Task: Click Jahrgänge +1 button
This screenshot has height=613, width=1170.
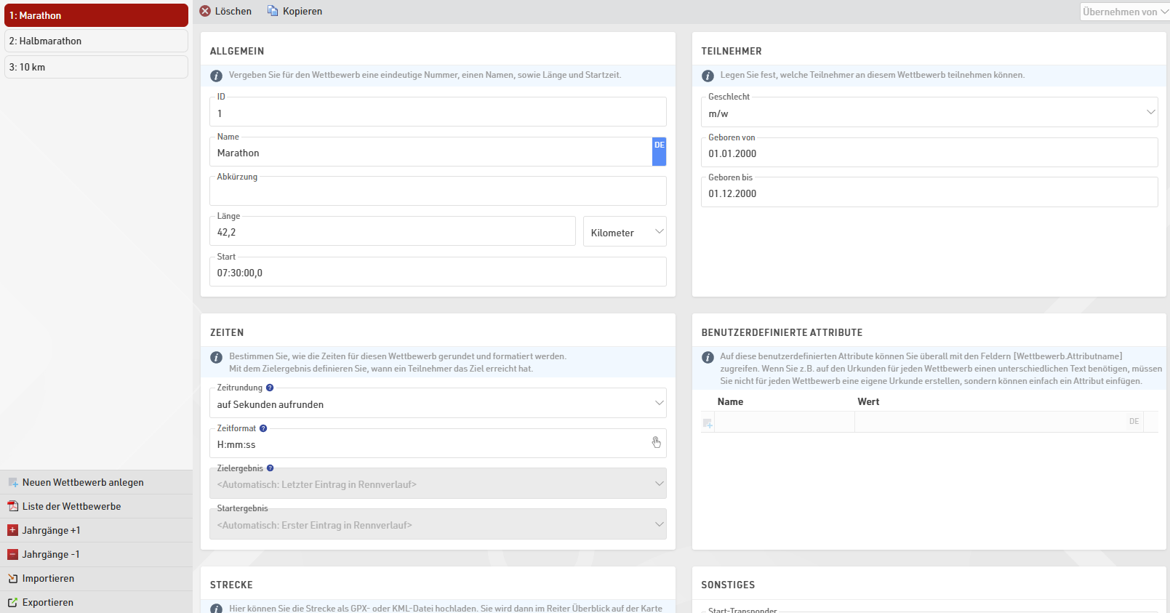Action: (51, 530)
